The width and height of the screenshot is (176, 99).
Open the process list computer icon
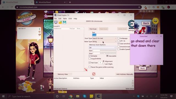tap(56, 22)
